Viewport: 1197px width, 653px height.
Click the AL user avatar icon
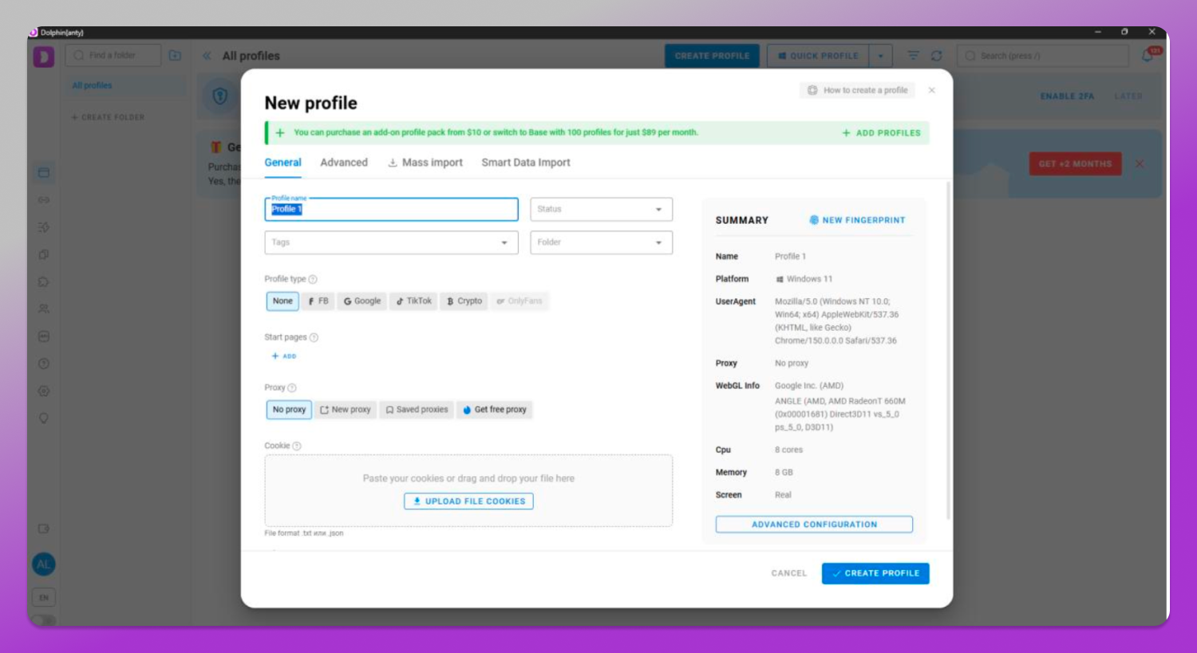43,564
